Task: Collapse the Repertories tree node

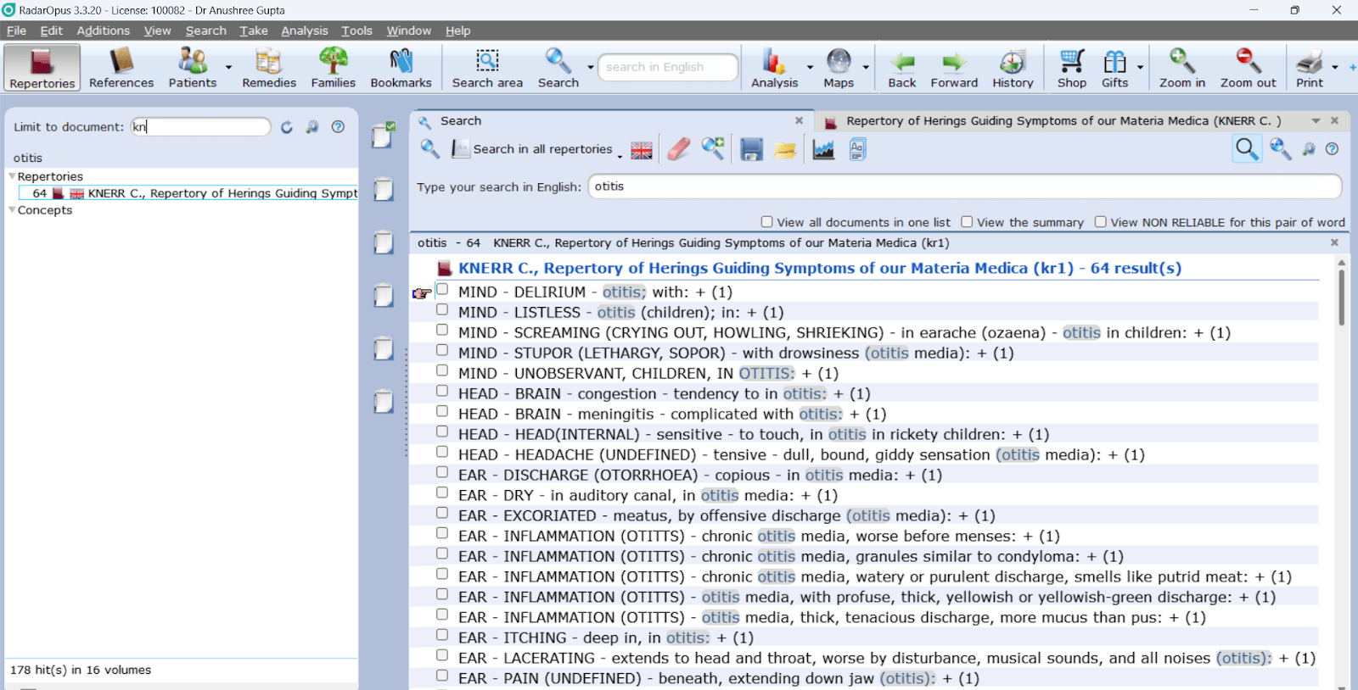Action: 12,176
